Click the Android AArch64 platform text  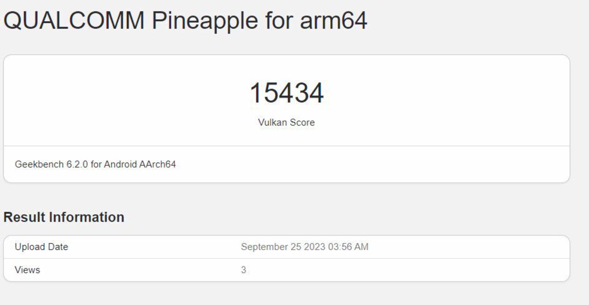pyautogui.click(x=140, y=164)
